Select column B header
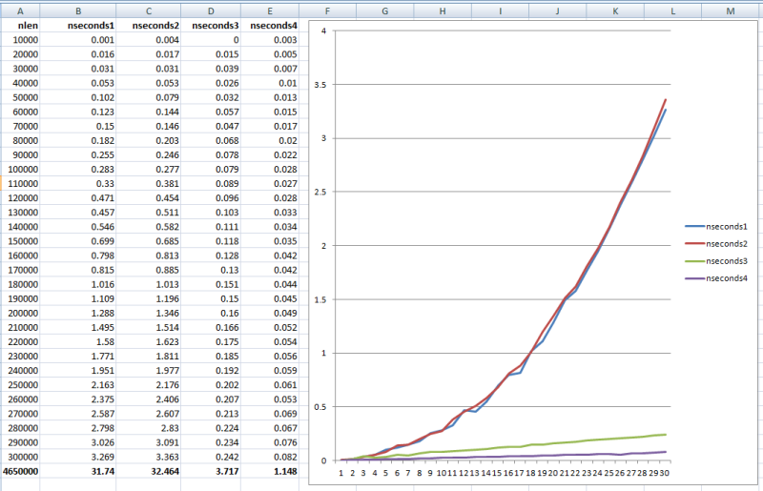Screen dimensions: 763x491 click(x=78, y=10)
